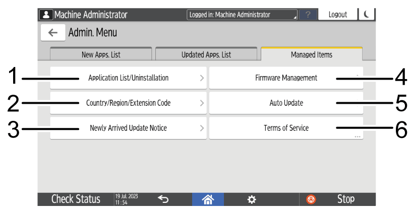Expand Application List/Uninstallation chevron arrow
Viewport: 411px width, 211px height.
(201, 78)
